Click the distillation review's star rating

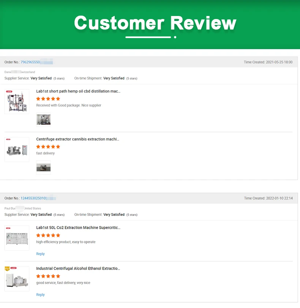(x=48, y=99)
